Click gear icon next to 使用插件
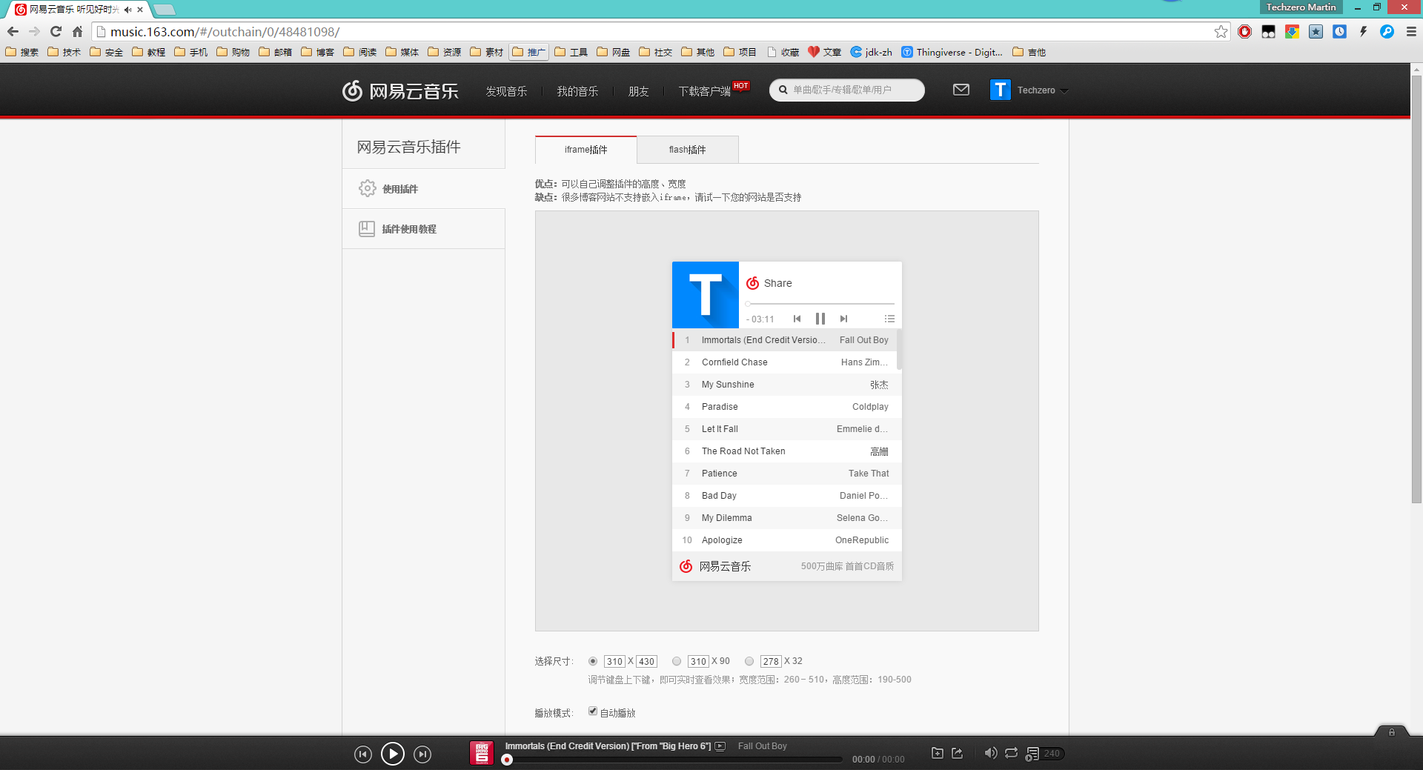1423x770 pixels. [x=367, y=188]
